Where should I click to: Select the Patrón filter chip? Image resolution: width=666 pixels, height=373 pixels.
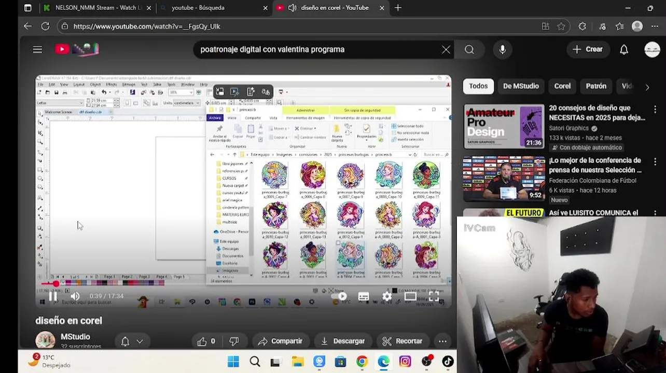(596, 86)
